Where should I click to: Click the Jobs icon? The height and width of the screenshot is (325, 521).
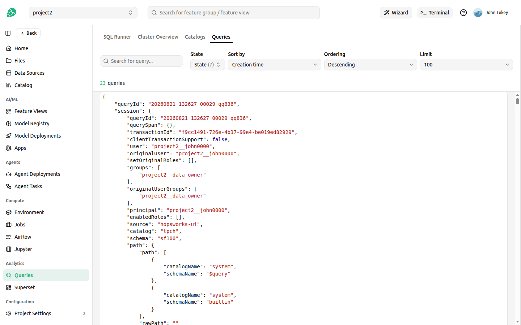tap(9, 225)
